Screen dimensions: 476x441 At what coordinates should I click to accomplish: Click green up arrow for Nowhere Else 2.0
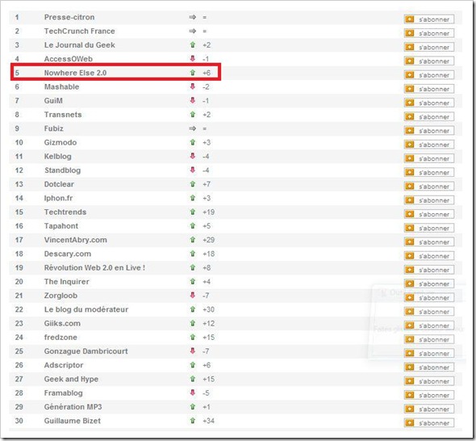point(193,73)
